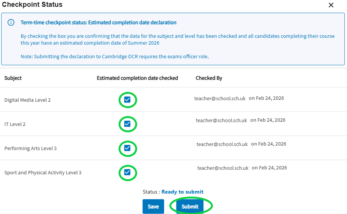Uncheck the Digital Media Level 2 checkbox
The height and width of the screenshot is (214, 347).
(127, 100)
